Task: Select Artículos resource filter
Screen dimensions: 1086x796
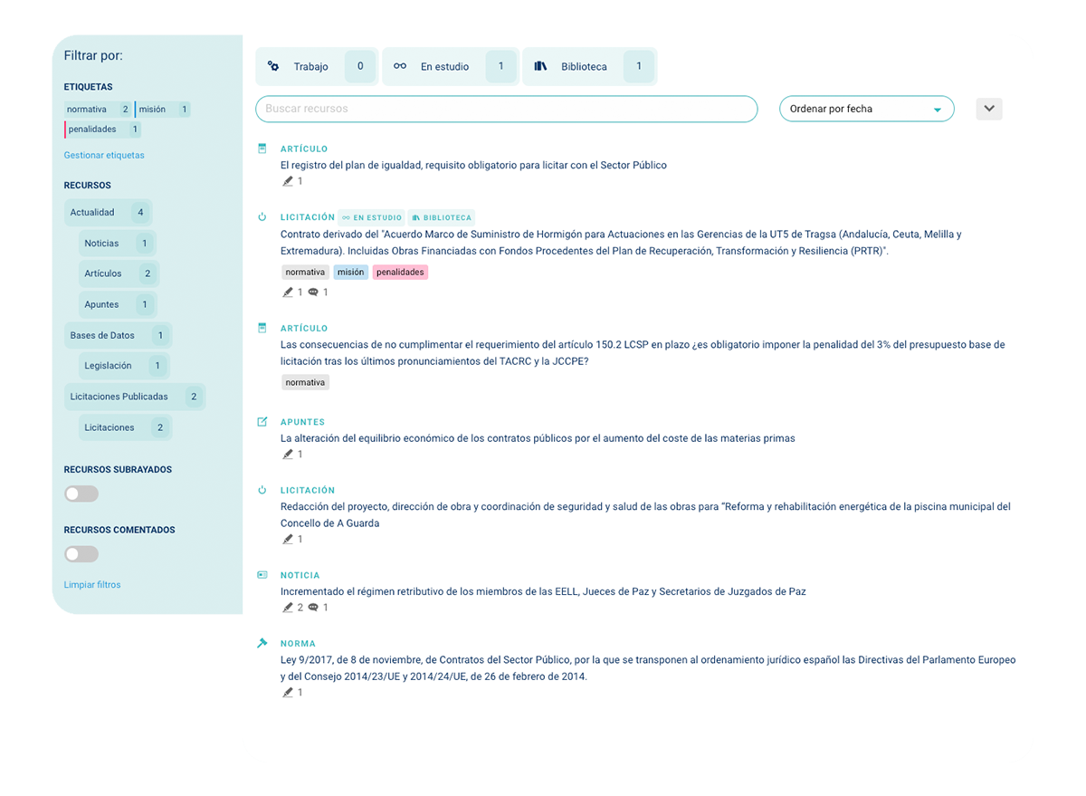Action: click(x=119, y=273)
